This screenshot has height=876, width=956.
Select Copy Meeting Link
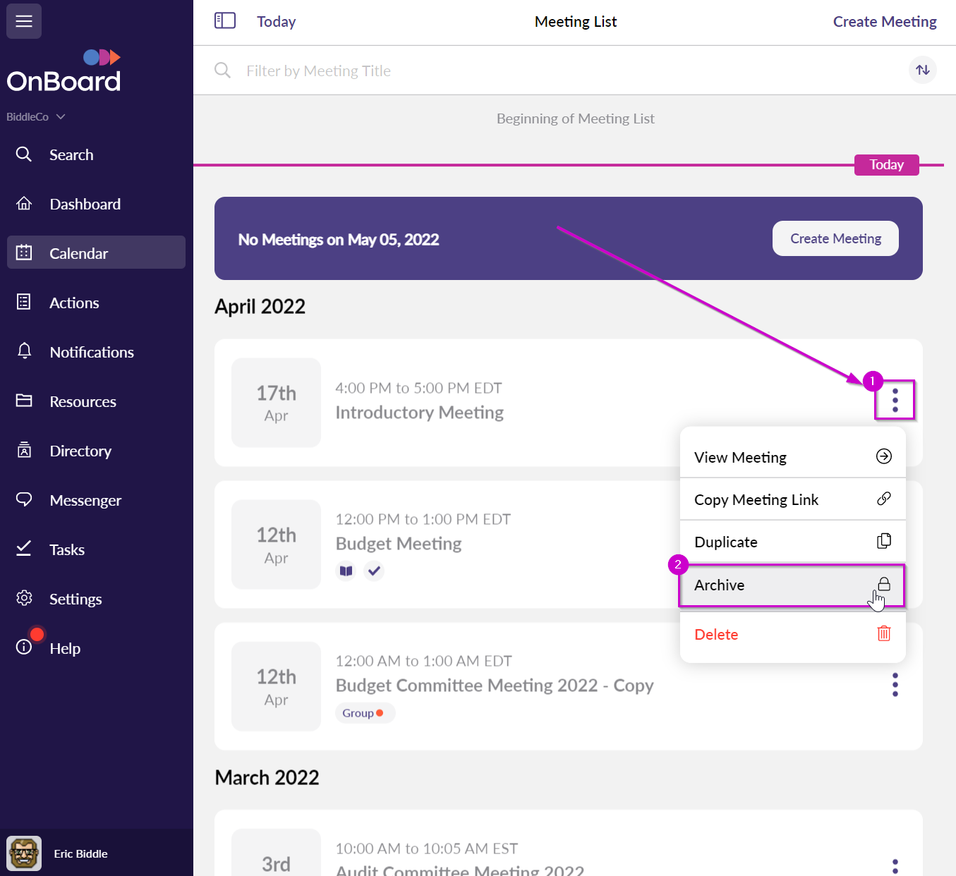pos(792,499)
